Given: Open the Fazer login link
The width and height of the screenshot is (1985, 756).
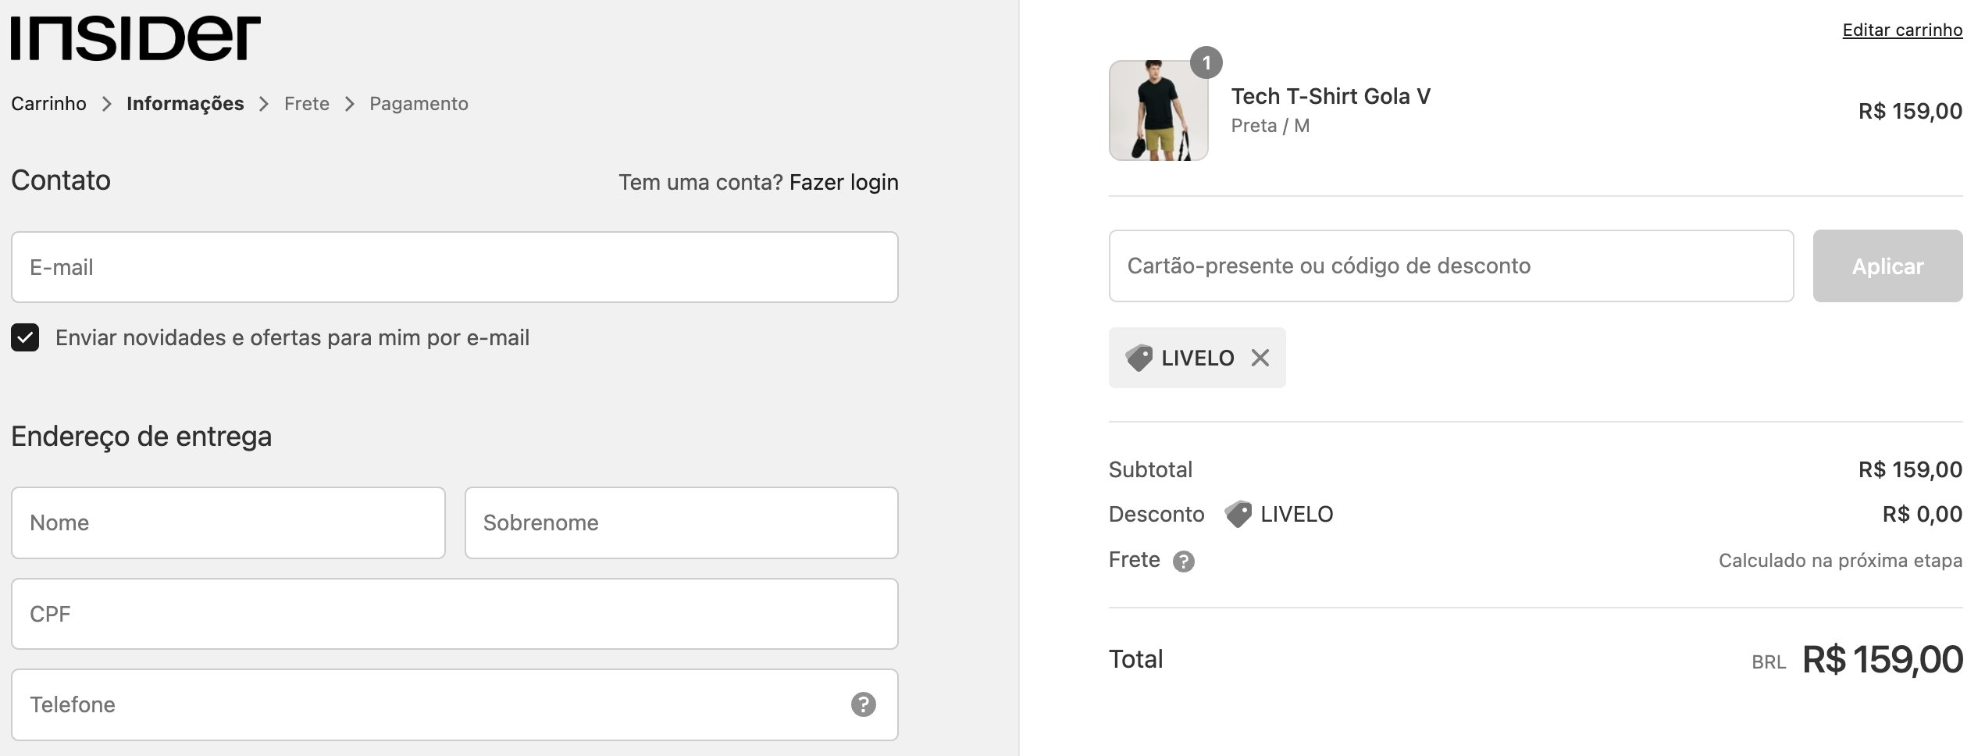Looking at the screenshot, I should click(843, 182).
